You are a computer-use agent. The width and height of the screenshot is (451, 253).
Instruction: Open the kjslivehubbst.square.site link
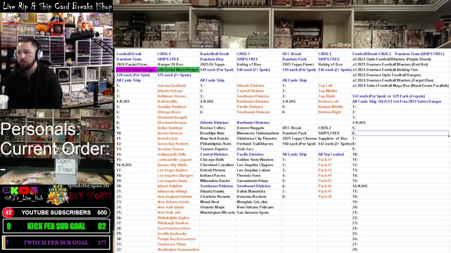(89, 186)
